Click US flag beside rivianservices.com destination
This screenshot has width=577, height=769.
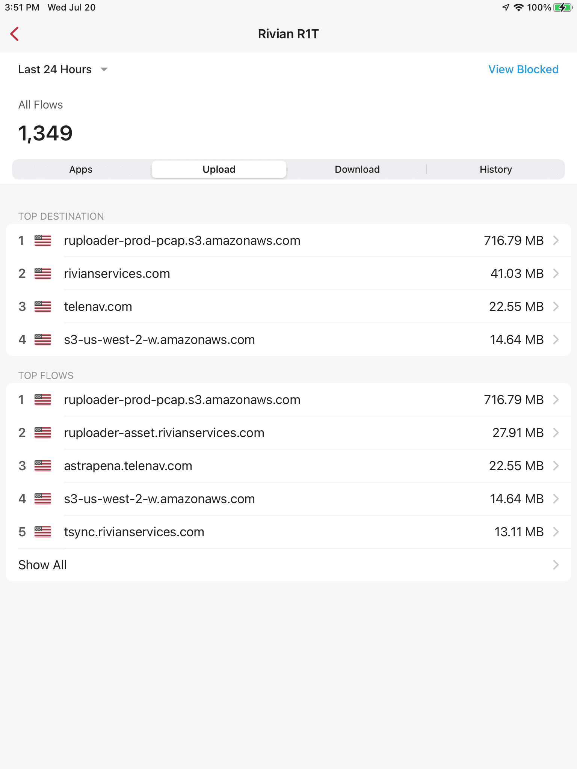coord(43,273)
